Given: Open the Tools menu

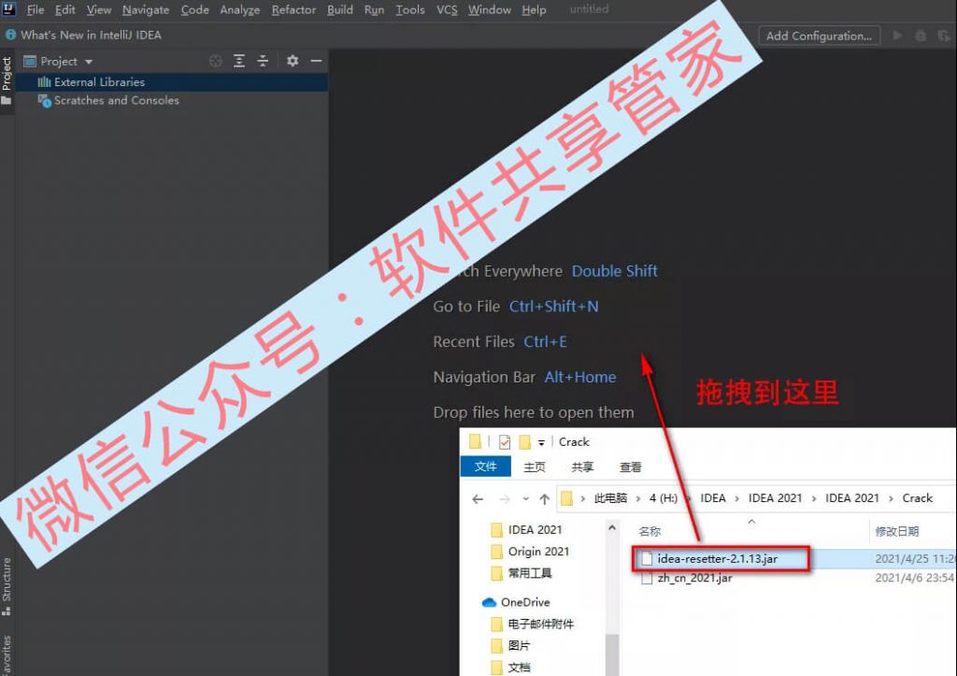Looking at the screenshot, I should click(x=410, y=9).
